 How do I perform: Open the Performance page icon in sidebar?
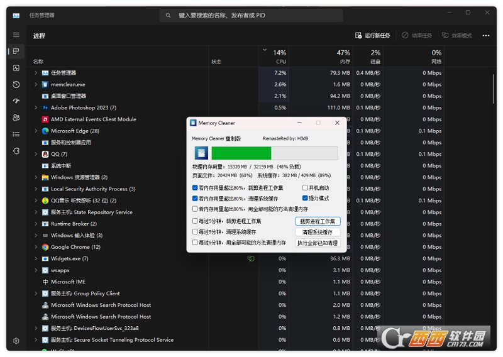pyautogui.click(x=16, y=68)
